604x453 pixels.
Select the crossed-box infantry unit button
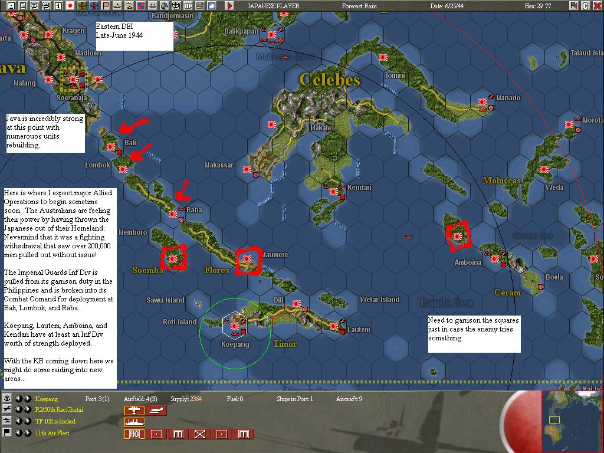[199, 434]
